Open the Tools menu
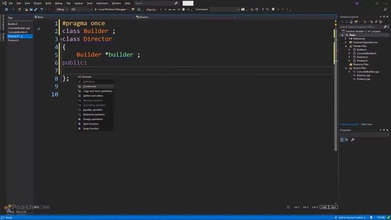 90,3
